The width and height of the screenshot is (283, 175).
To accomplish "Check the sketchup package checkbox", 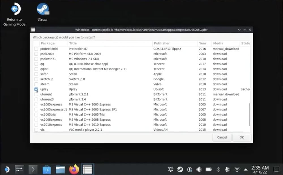I will pos(36,79).
